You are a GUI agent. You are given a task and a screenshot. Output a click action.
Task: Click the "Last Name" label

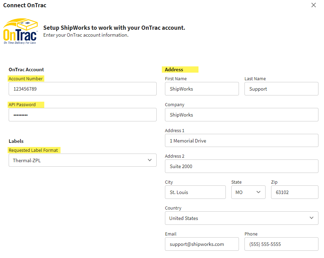pyautogui.click(x=255, y=79)
